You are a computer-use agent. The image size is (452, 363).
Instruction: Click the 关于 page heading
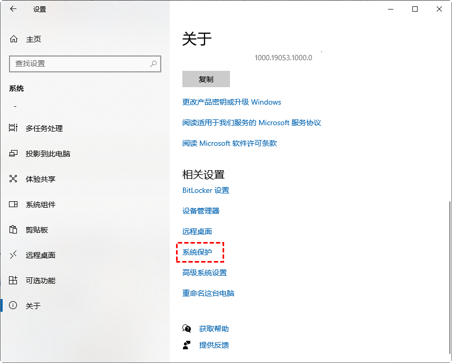click(x=197, y=39)
